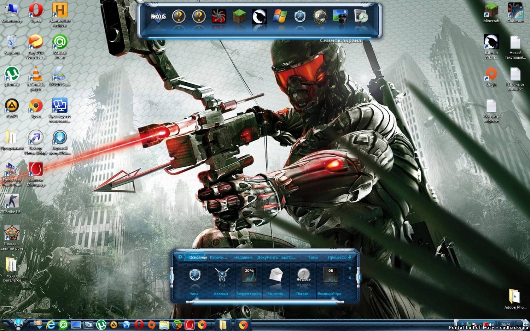Image resolution: width=530 pixels, height=331 pixels.
Task: Click the show desktop taskbar icon
Action: click(76, 325)
